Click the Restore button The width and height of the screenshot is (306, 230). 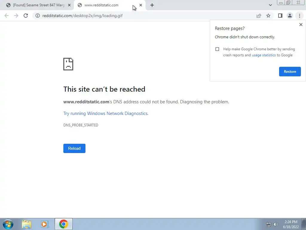point(290,71)
